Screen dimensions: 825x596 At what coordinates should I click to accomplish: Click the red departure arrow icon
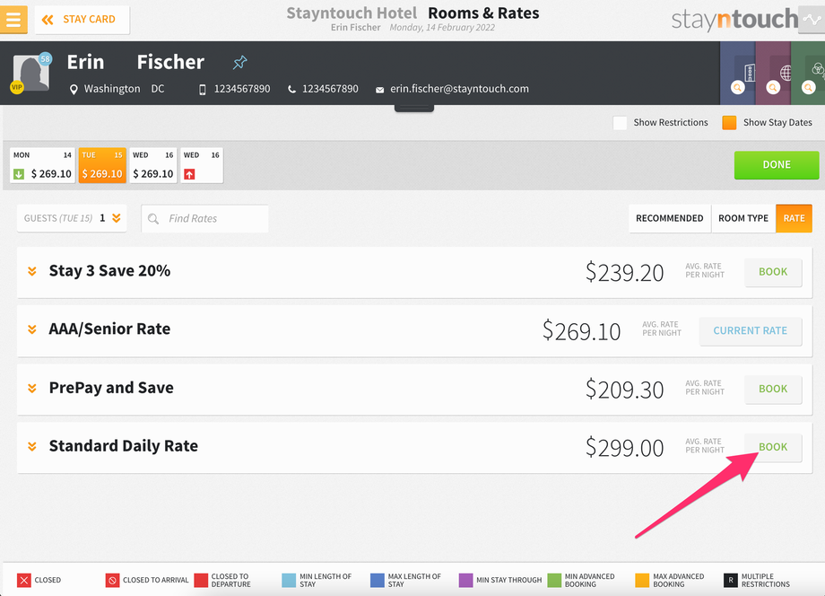tap(189, 174)
